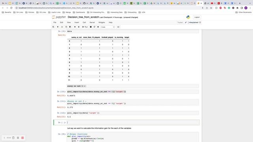Open the Onboarding bookmark folder

pyautogui.click(x=130, y=12)
